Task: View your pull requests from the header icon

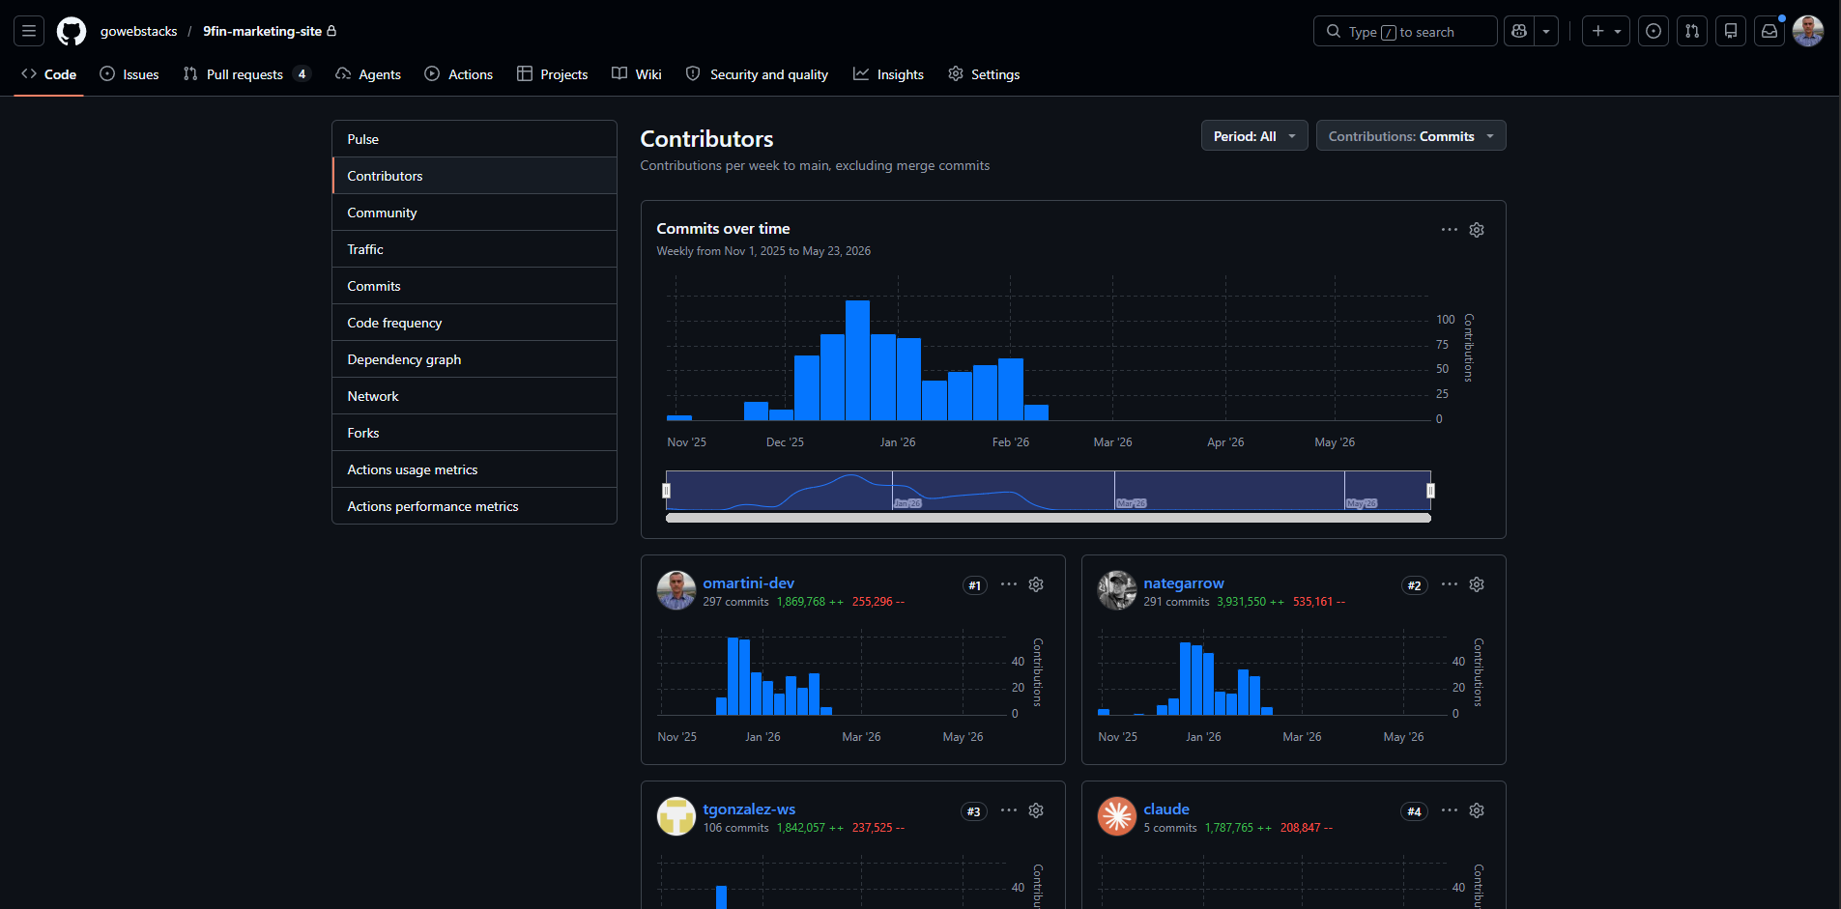Action: point(1692,31)
